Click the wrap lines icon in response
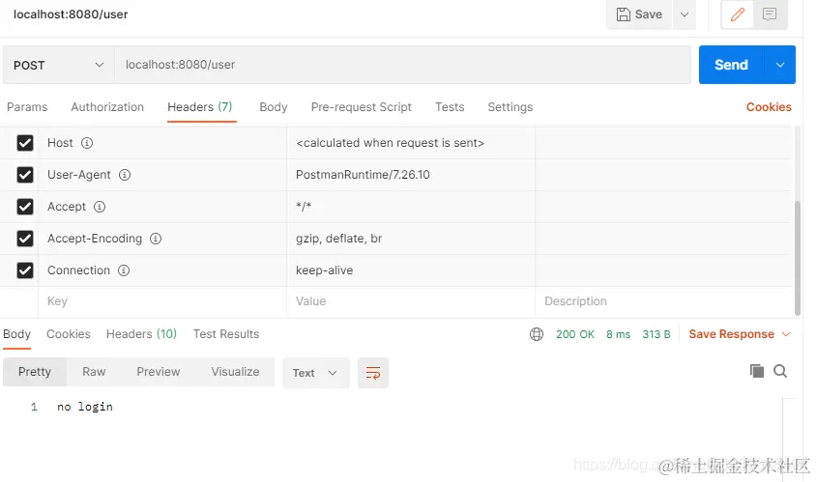 point(372,373)
